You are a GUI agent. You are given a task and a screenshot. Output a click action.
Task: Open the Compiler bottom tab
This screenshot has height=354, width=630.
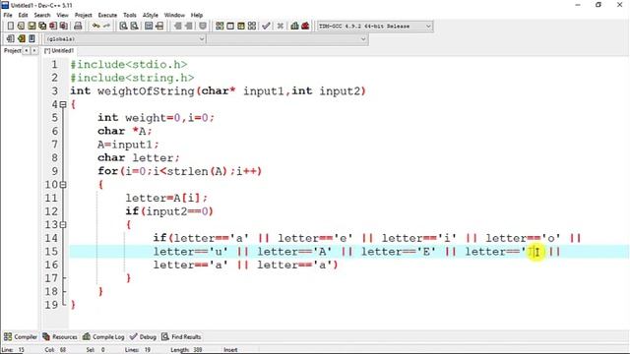[x=21, y=336]
